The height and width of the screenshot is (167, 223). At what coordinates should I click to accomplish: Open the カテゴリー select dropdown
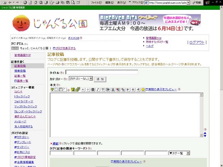point(81,79)
